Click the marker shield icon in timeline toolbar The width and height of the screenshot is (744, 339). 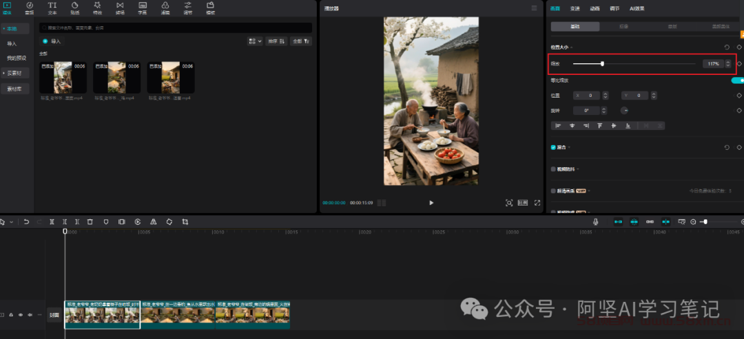pos(106,221)
